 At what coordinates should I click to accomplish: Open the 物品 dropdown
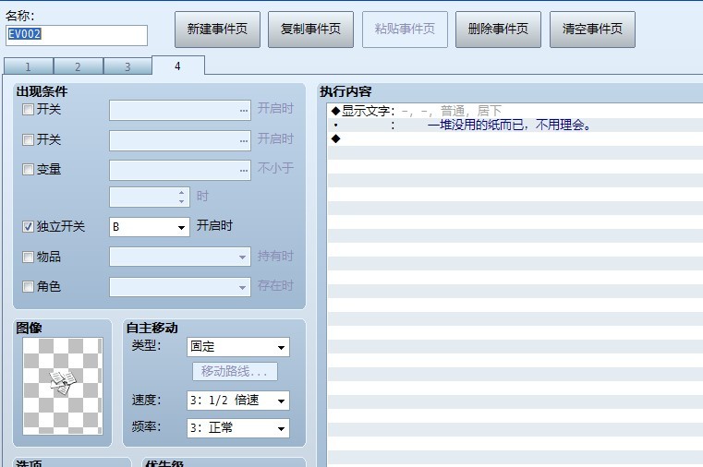click(x=180, y=257)
